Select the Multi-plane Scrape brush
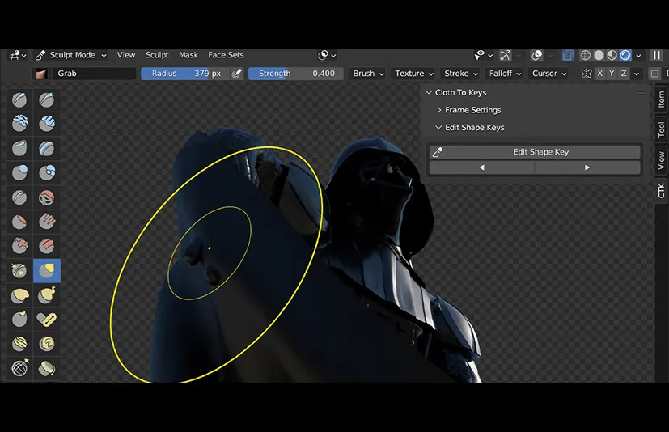Image resolution: width=669 pixels, height=432 pixels. click(46, 246)
